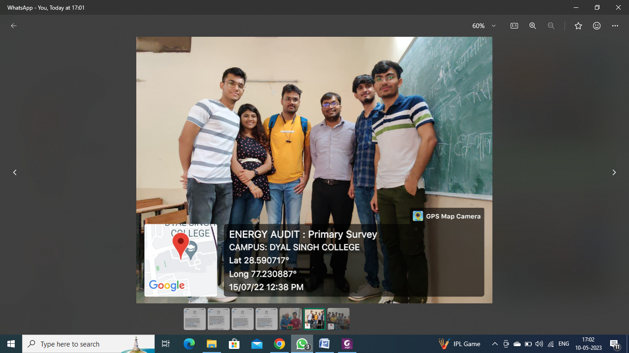The width and height of the screenshot is (629, 353).
Task: Show the next image using right chevron
Action: tap(614, 172)
